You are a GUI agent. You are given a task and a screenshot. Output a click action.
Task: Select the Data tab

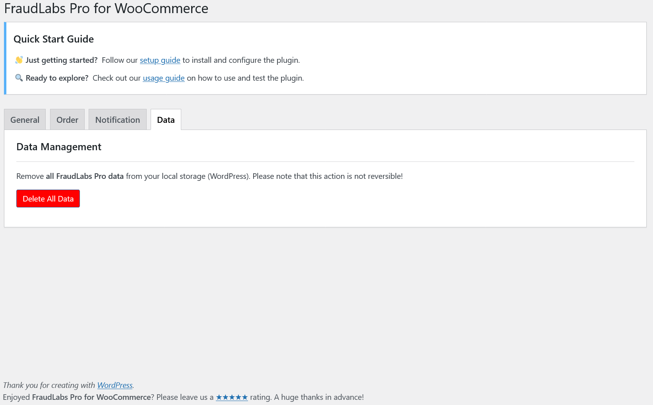tap(166, 120)
